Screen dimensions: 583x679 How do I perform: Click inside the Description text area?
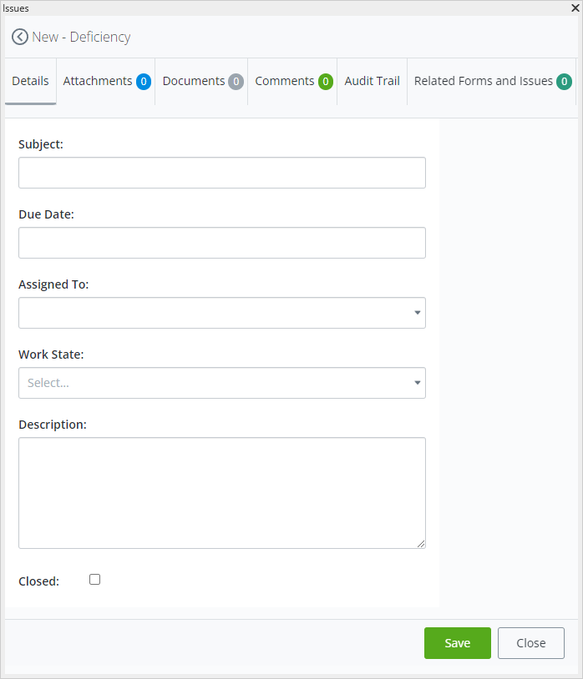(222, 492)
